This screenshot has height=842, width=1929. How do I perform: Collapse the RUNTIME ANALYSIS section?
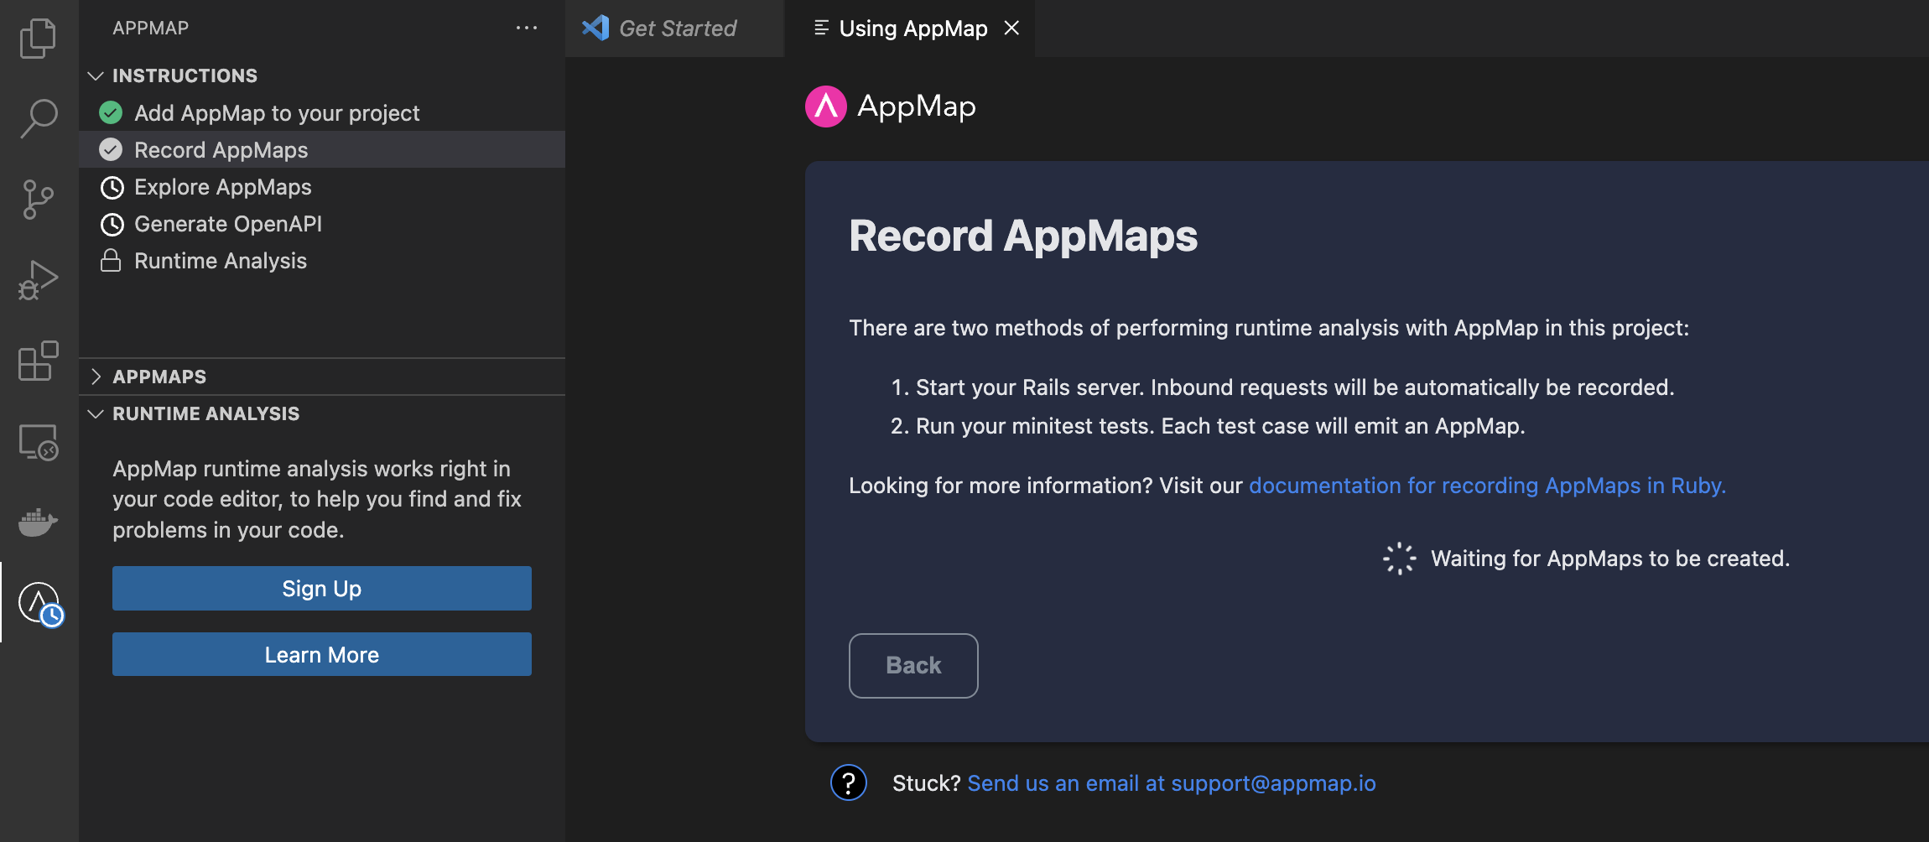[96, 413]
